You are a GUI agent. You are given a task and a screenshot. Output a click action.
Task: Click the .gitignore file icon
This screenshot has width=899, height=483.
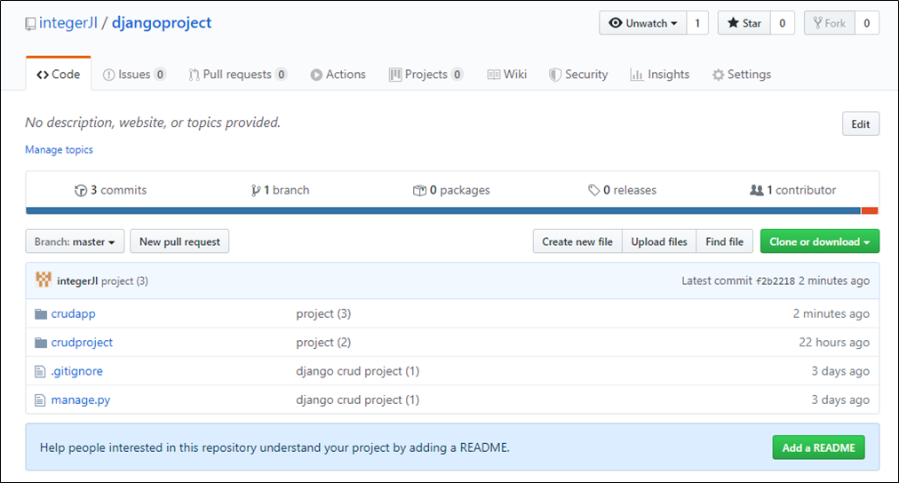coord(40,372)
